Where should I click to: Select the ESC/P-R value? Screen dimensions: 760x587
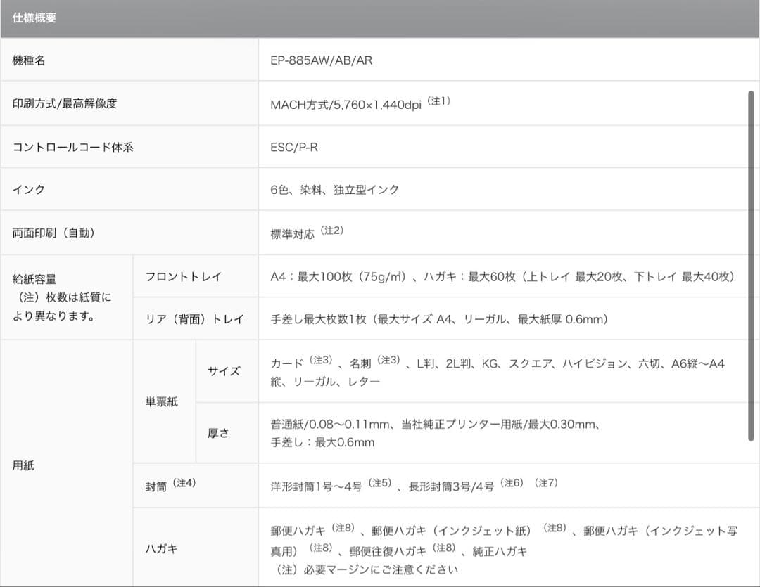(294, 147)
